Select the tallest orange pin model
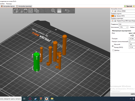 coord(64,45)
